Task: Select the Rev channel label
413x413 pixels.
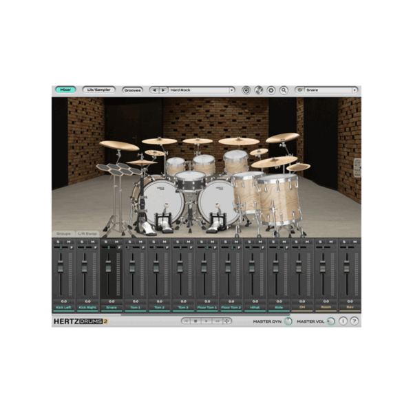Action: click(x=350, y=308)
